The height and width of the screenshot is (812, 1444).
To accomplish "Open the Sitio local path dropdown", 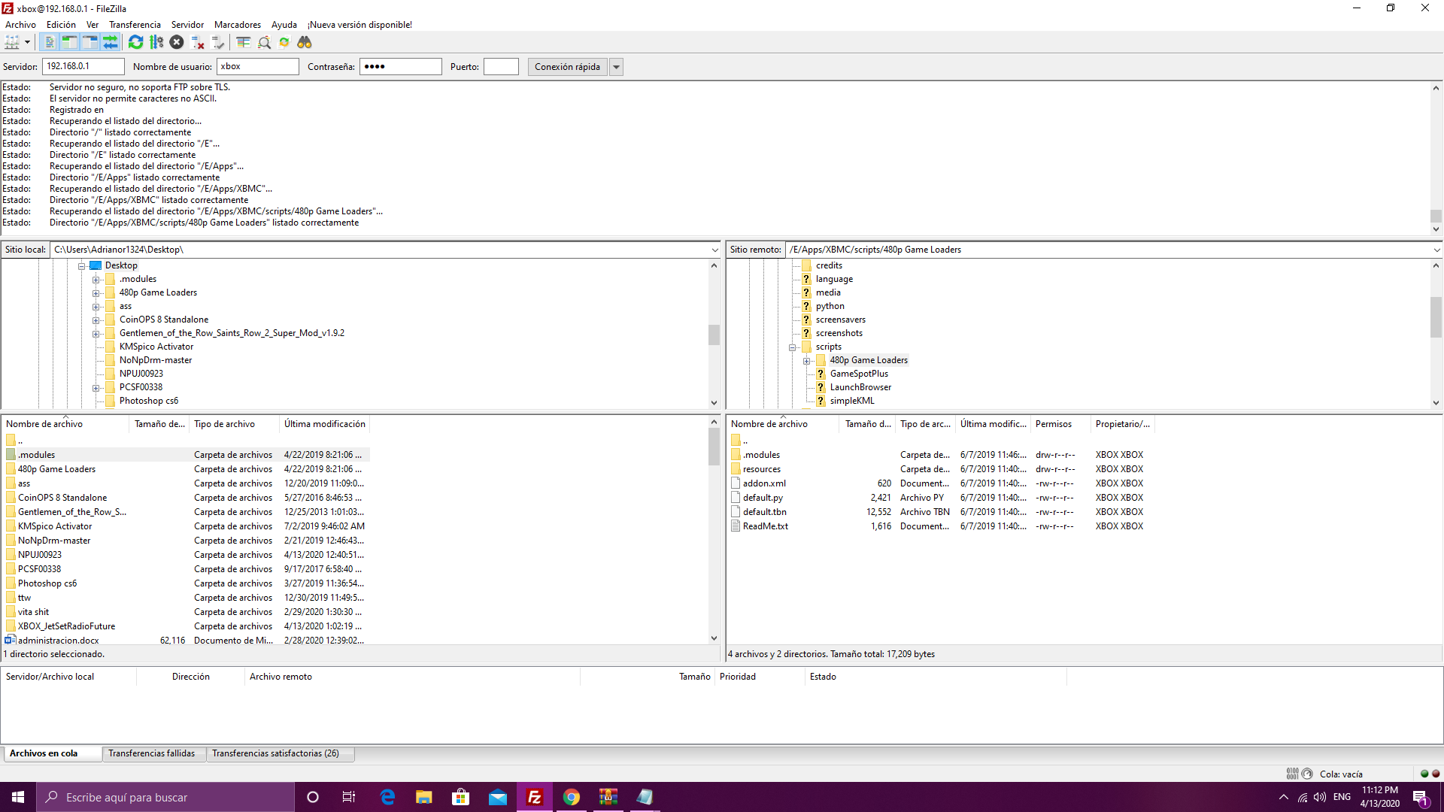I will click(x=714, y=250).
